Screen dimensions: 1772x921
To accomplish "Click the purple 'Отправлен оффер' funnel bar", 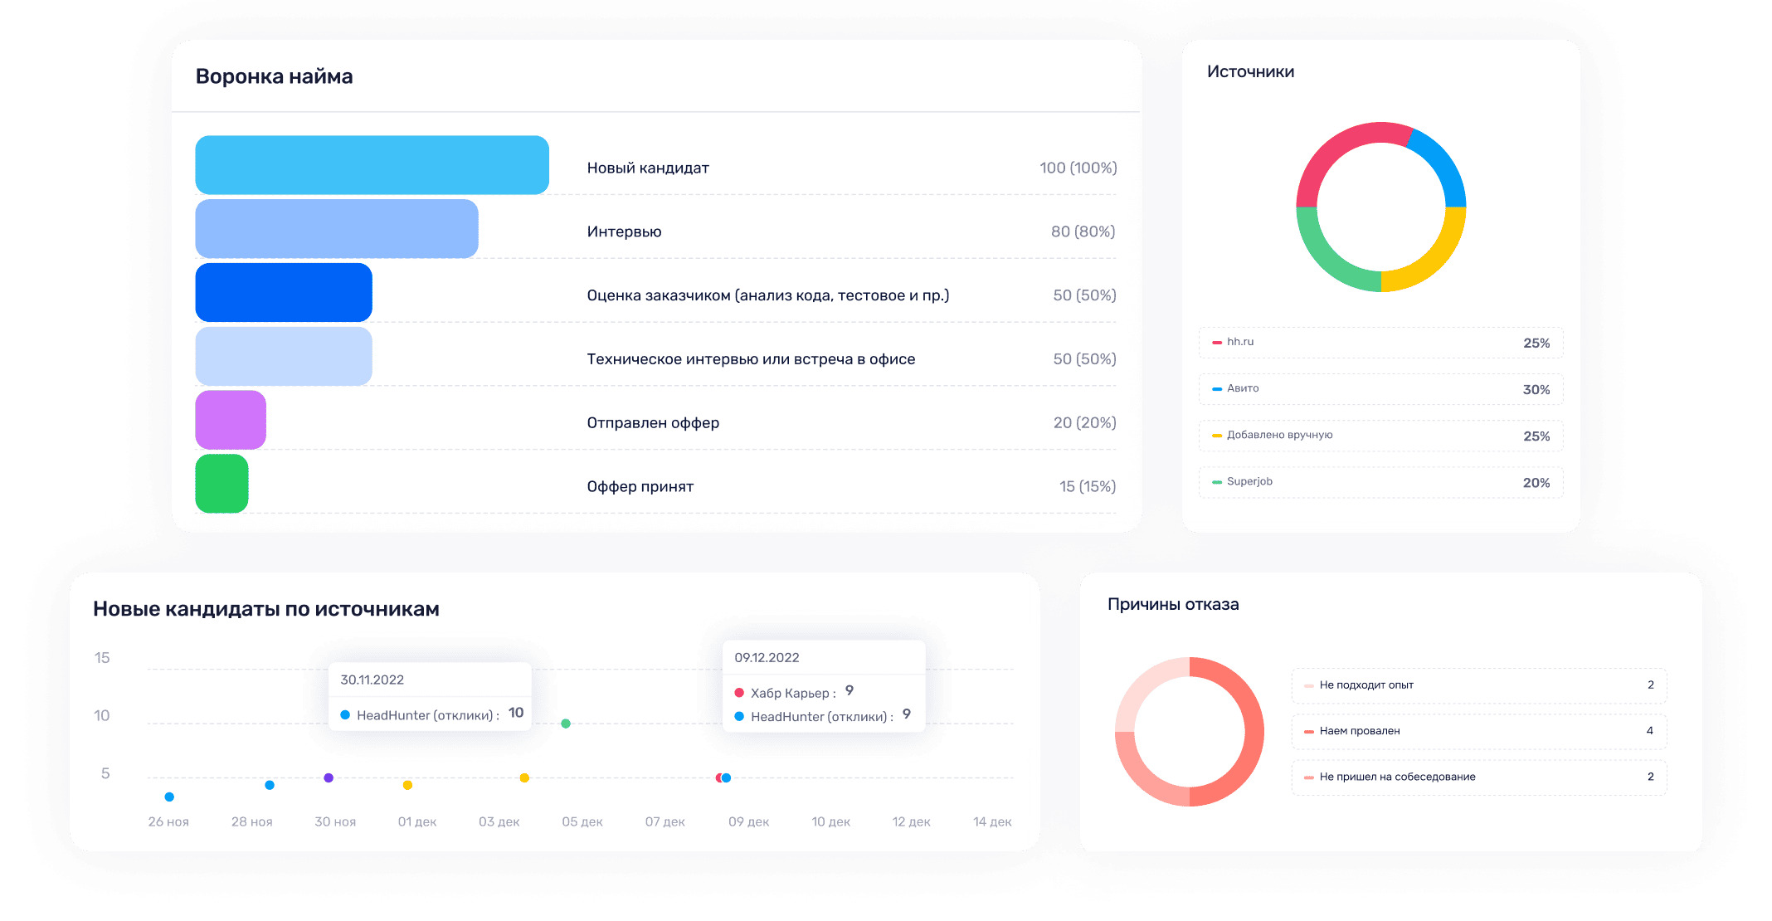I will (231, 420).
